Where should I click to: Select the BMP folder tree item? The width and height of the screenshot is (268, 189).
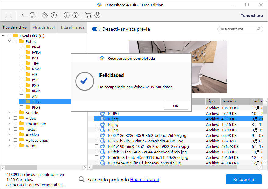tap(36, 91)
